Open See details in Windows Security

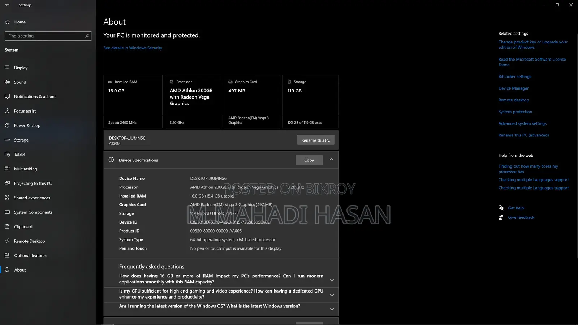pos(133,48)
